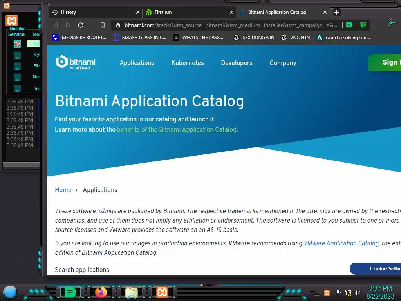
Task: Select the highlighted Apache module label
Action: (34, 44)
